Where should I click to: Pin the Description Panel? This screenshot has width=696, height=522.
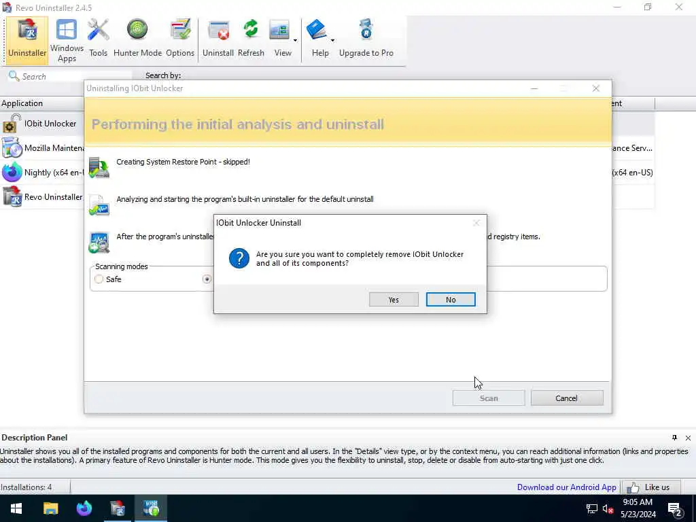coord(674,437)
